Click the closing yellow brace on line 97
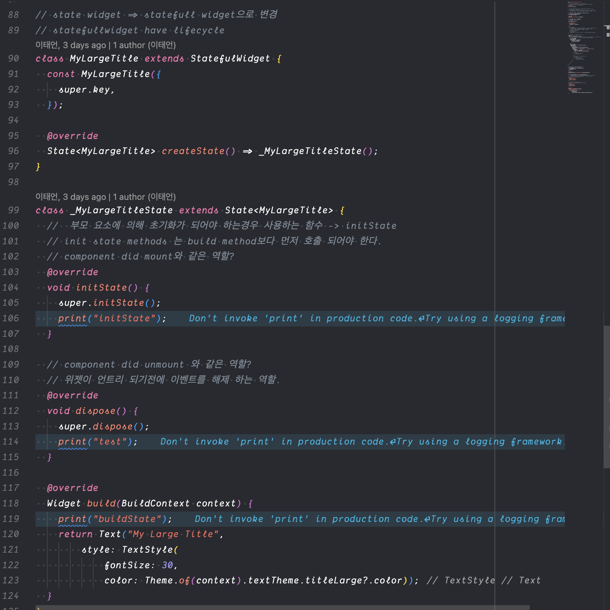This screenshot has width=610, height=610. point(38,167)
